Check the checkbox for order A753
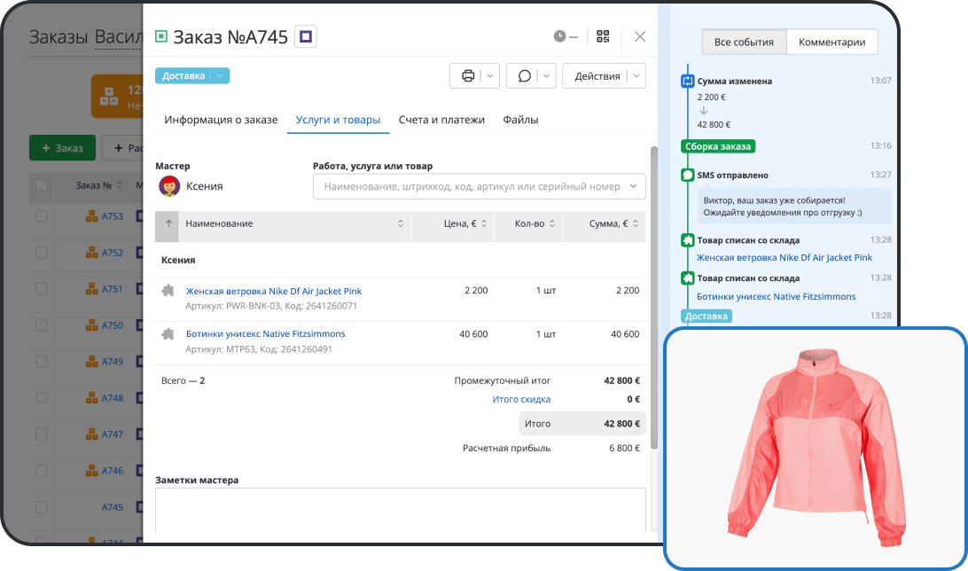968x571 pixels. pyautogui.click(x=42, y=215)
